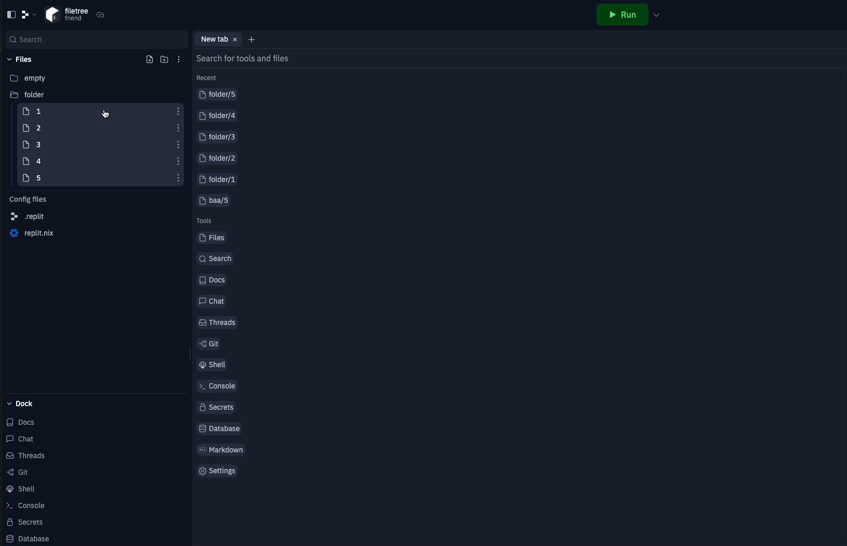This screenshot has width=847, height=546.
Task: Toggle the sidebar panel icon at top left
Action: [11, 15]
